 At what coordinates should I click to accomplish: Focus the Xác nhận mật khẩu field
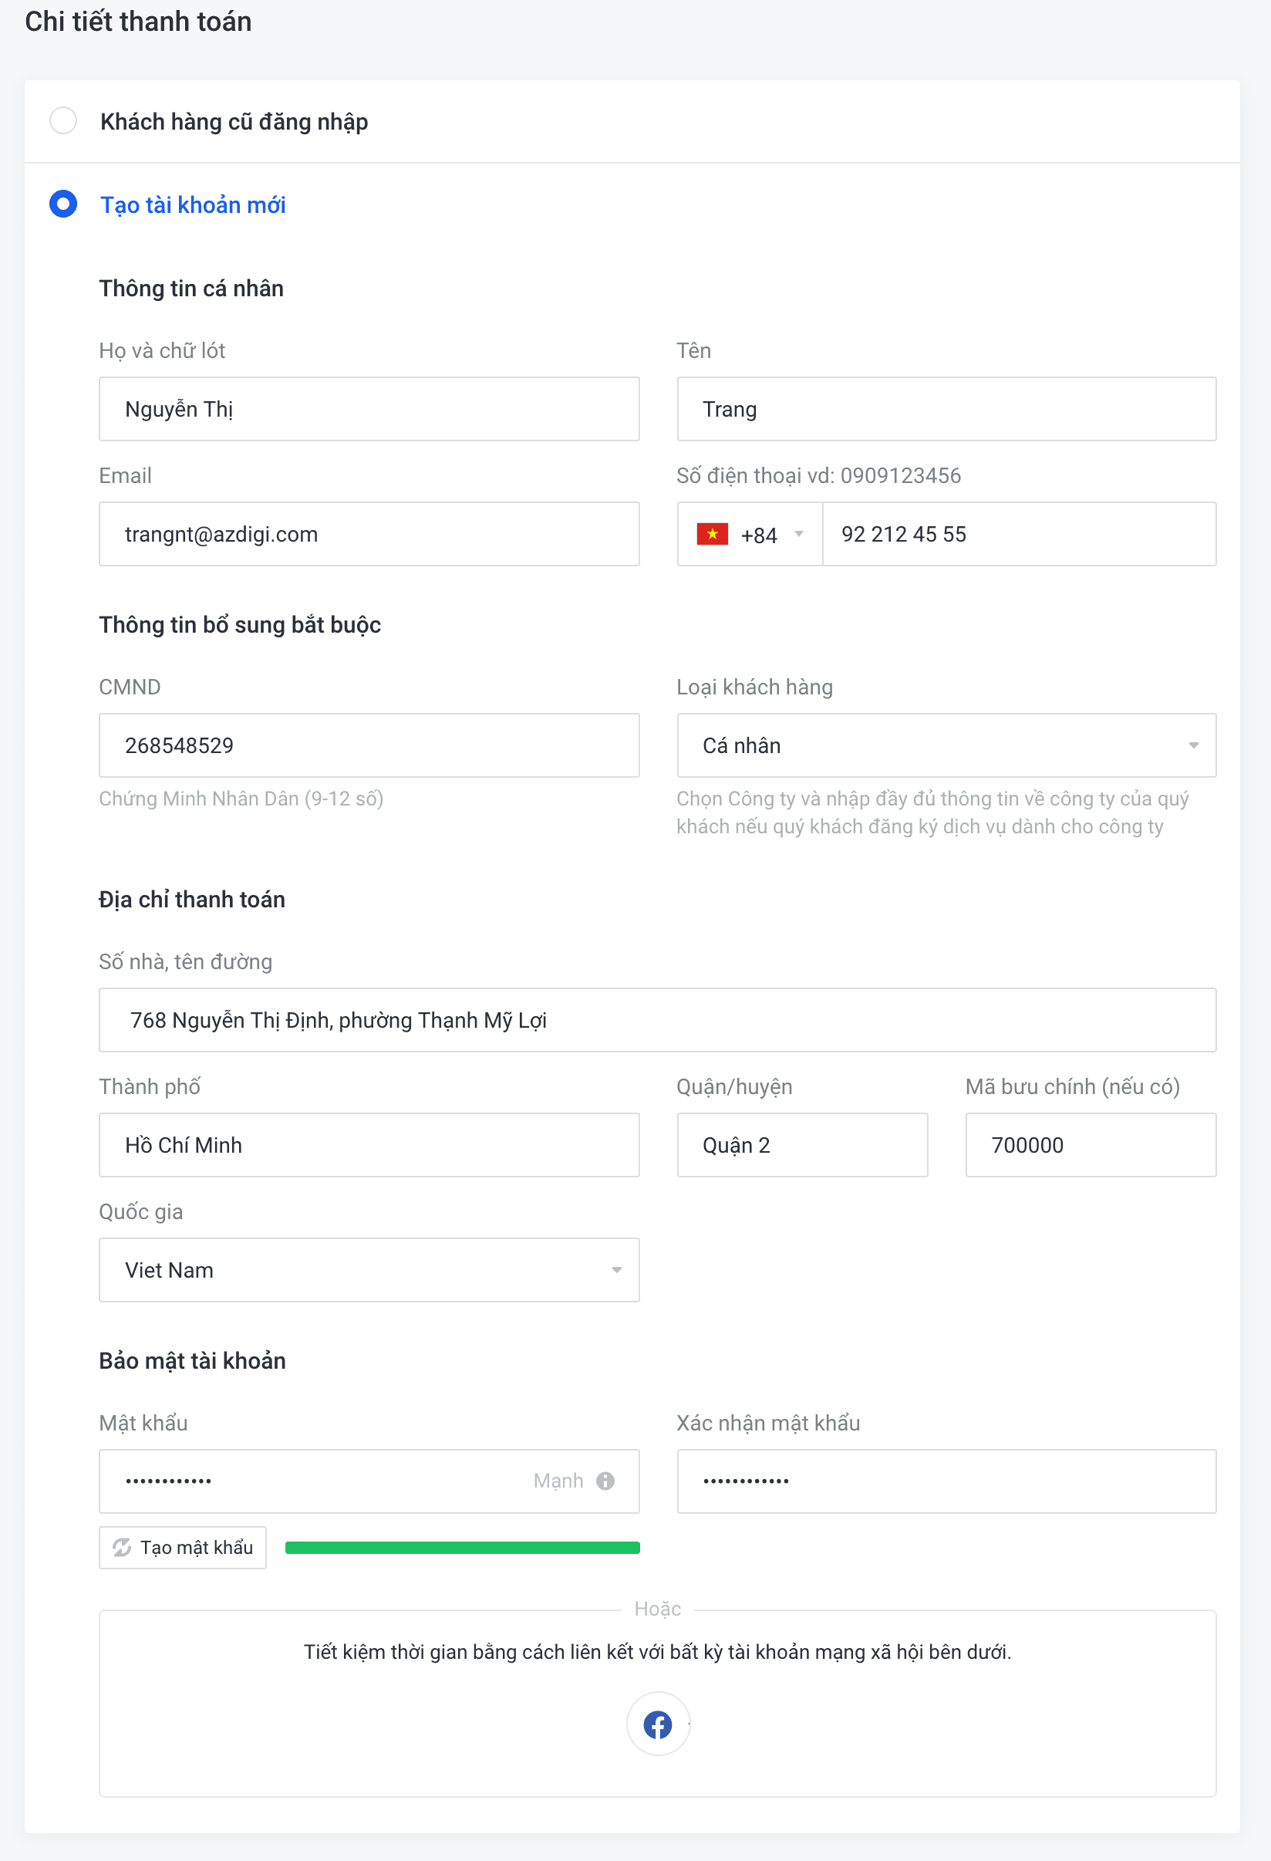point(946,1481)
